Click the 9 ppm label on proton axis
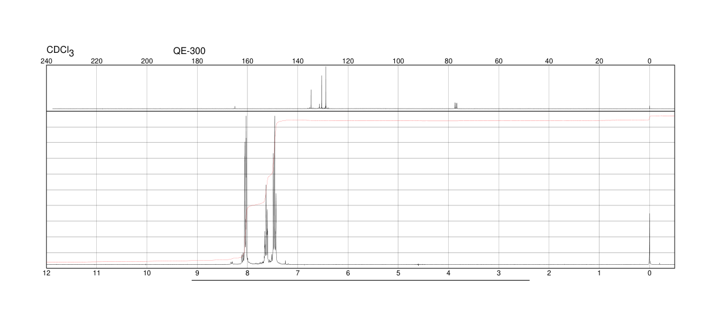This screenshot has height=310, width=718. tap(197, 274)
